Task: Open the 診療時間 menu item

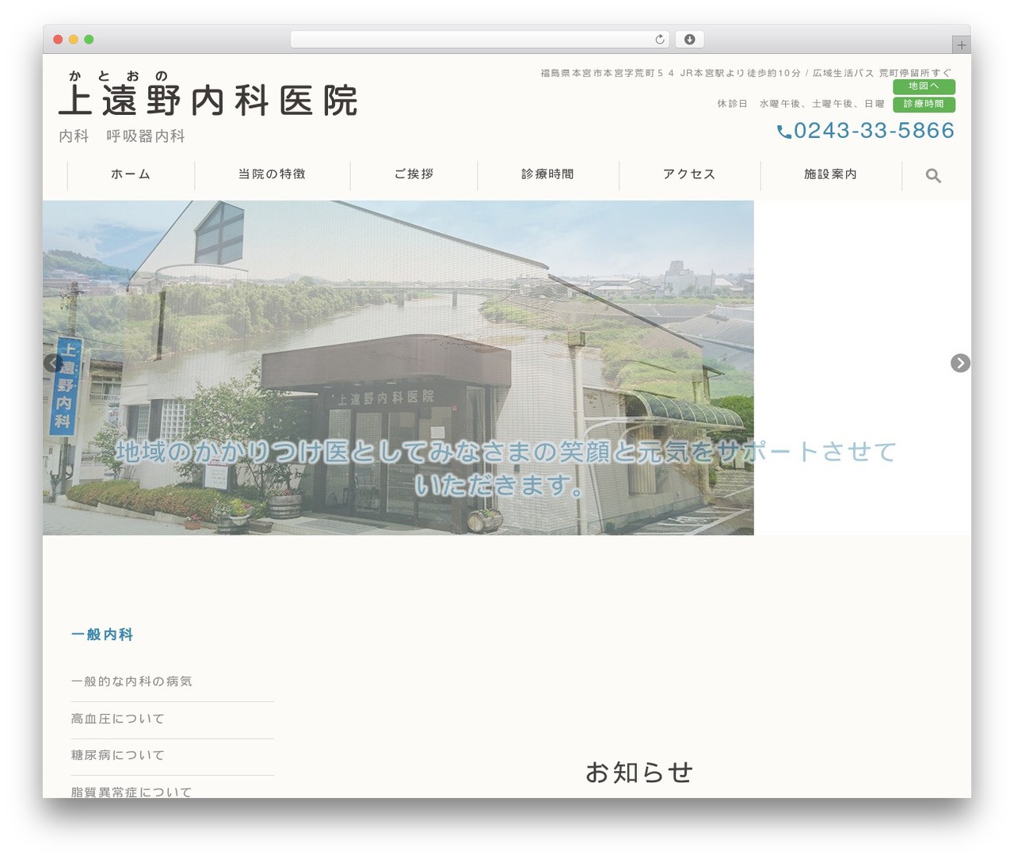Action: (x=547, y=174)
